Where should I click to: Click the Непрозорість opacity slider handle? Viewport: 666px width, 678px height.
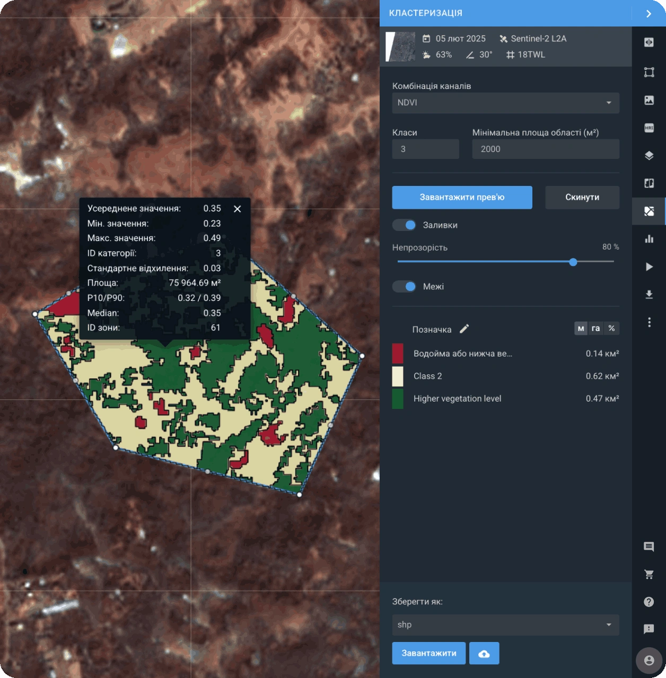pos(573,262)
